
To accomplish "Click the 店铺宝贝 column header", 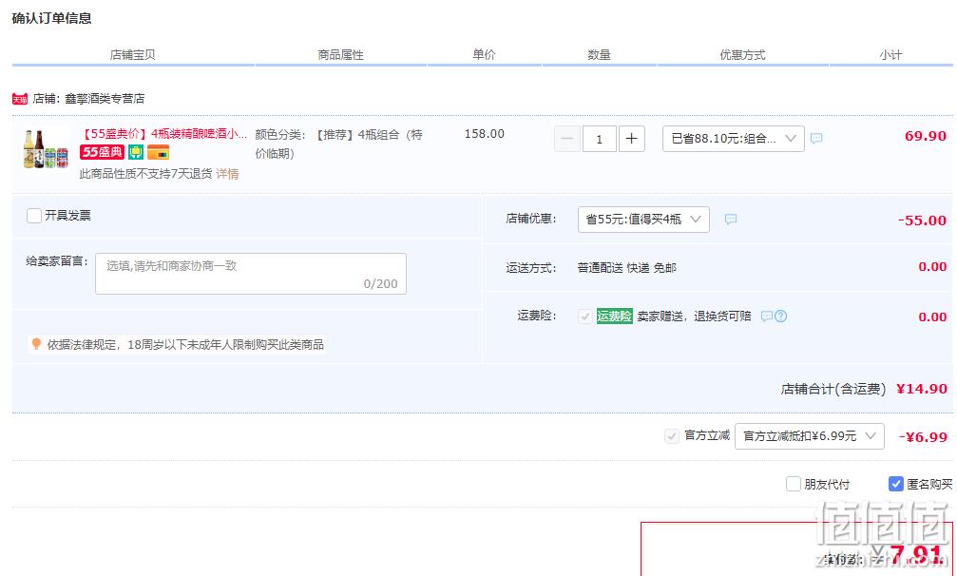I will (x=132, y=55).
